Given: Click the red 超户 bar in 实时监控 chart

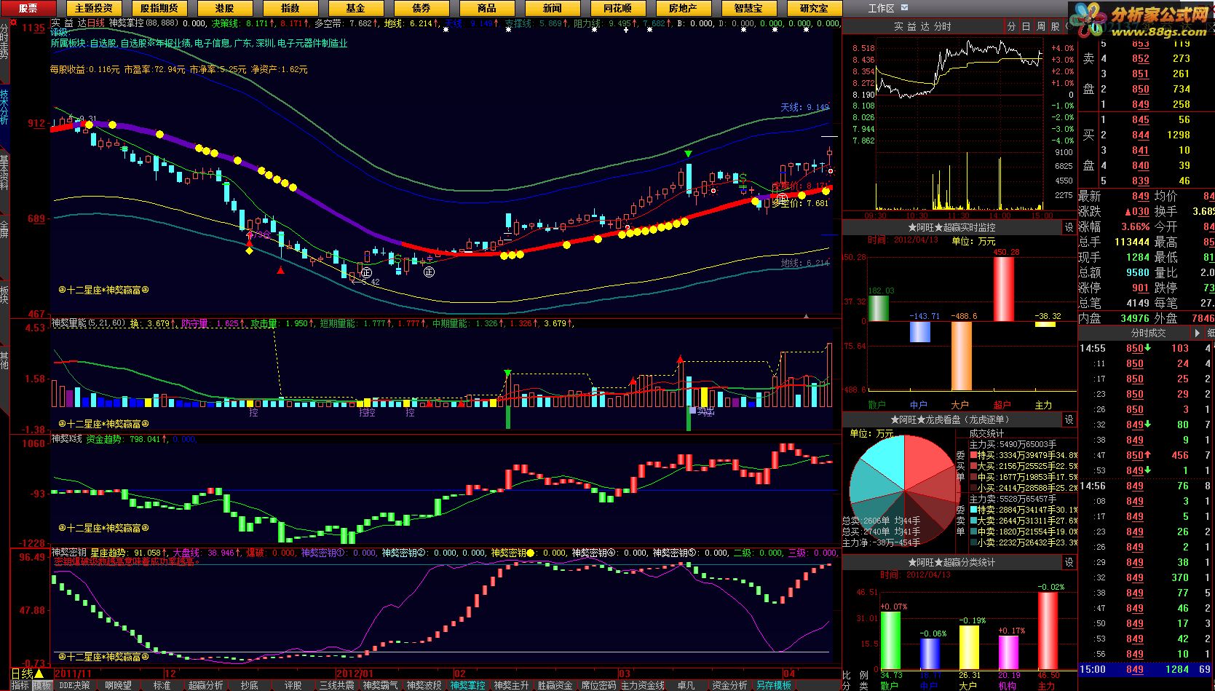Looking at the screenshot, I should click(1003, 289).
